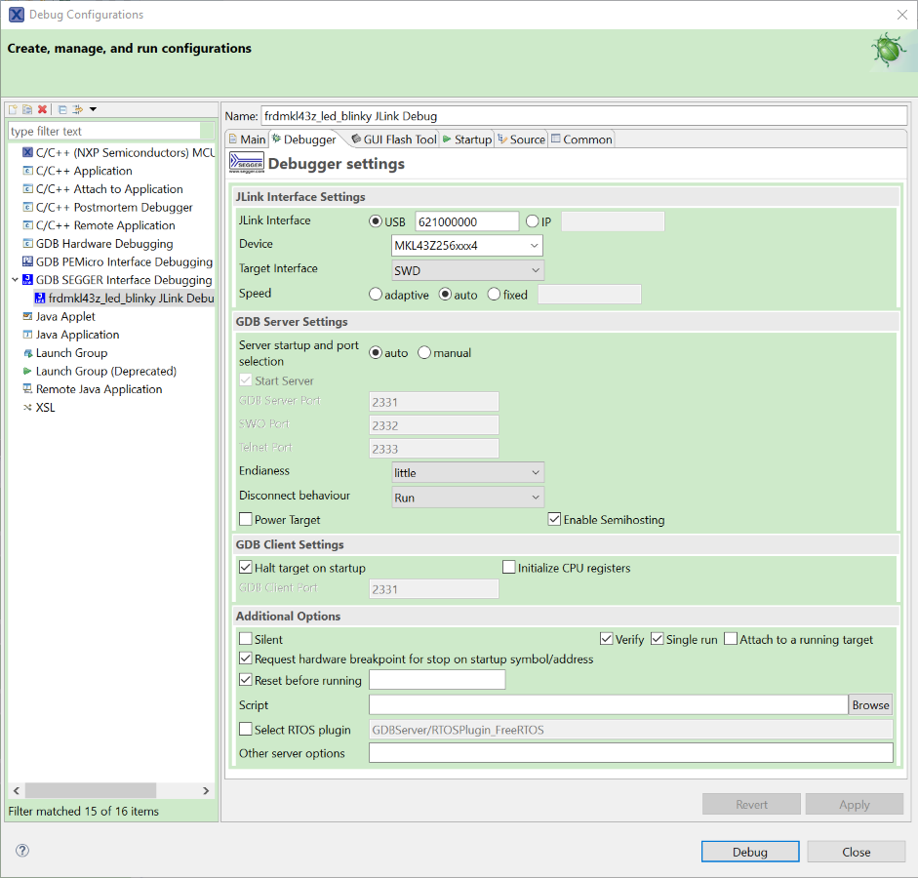
Task: Click the Remote Java Application icon
Action: [x=27, y=389]
